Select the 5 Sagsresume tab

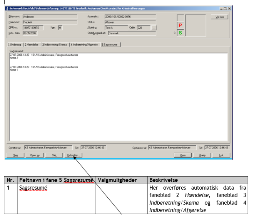coord(110,45)
